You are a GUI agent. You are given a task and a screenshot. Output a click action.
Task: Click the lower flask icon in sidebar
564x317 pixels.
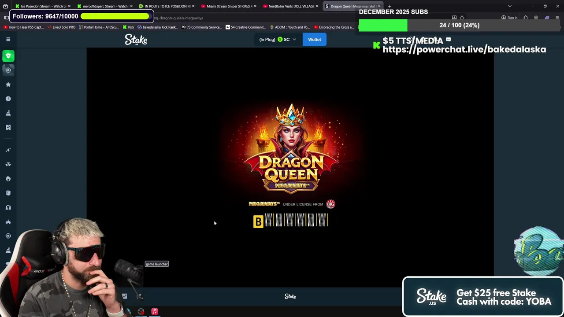(x=8, y=250)
